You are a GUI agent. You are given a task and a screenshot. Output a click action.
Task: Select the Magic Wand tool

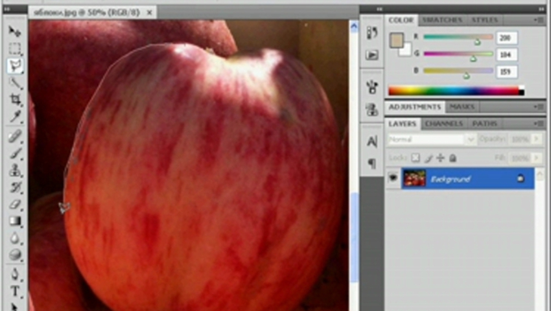(x=15, y=84)
